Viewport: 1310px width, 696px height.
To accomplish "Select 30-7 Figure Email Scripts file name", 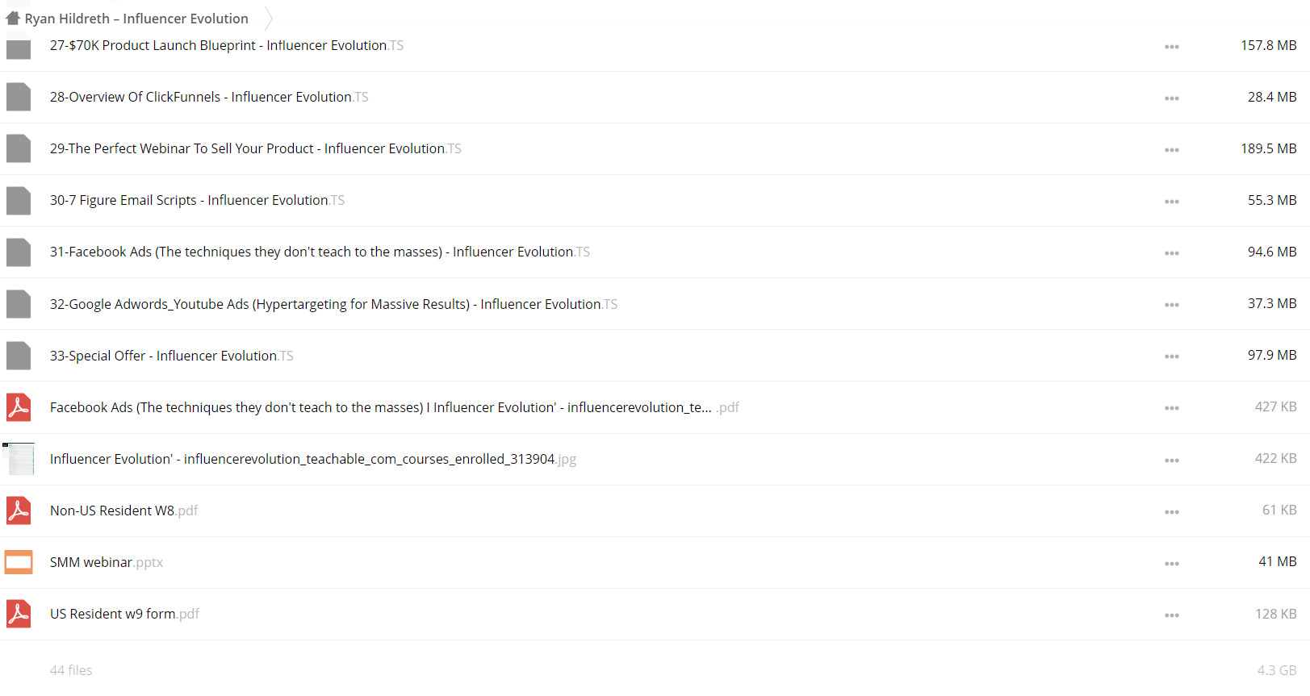I will pos(197,200).
